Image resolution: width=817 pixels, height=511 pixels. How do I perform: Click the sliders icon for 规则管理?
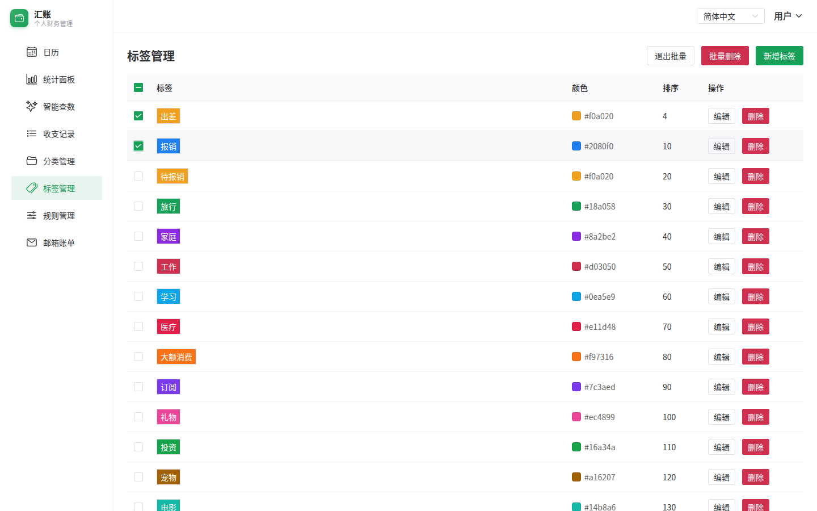[x=32, y=216]
